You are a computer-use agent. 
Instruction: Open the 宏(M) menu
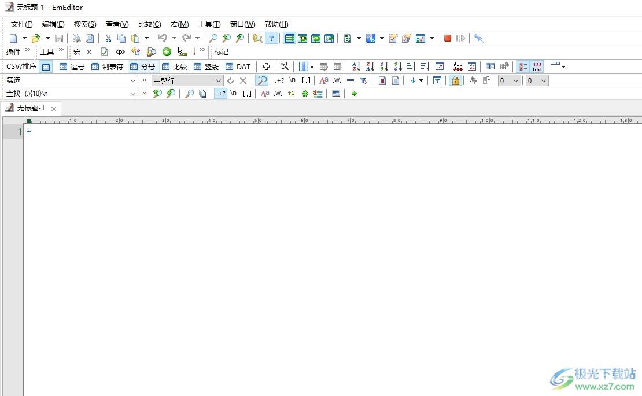coord(180,24)
